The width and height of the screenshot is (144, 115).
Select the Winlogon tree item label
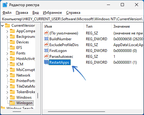click(24, 103)
